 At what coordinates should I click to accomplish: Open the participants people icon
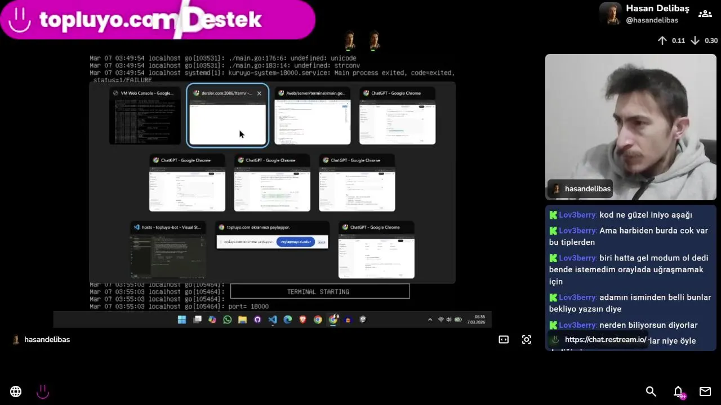pyautogui.click(x=705, y=13)
